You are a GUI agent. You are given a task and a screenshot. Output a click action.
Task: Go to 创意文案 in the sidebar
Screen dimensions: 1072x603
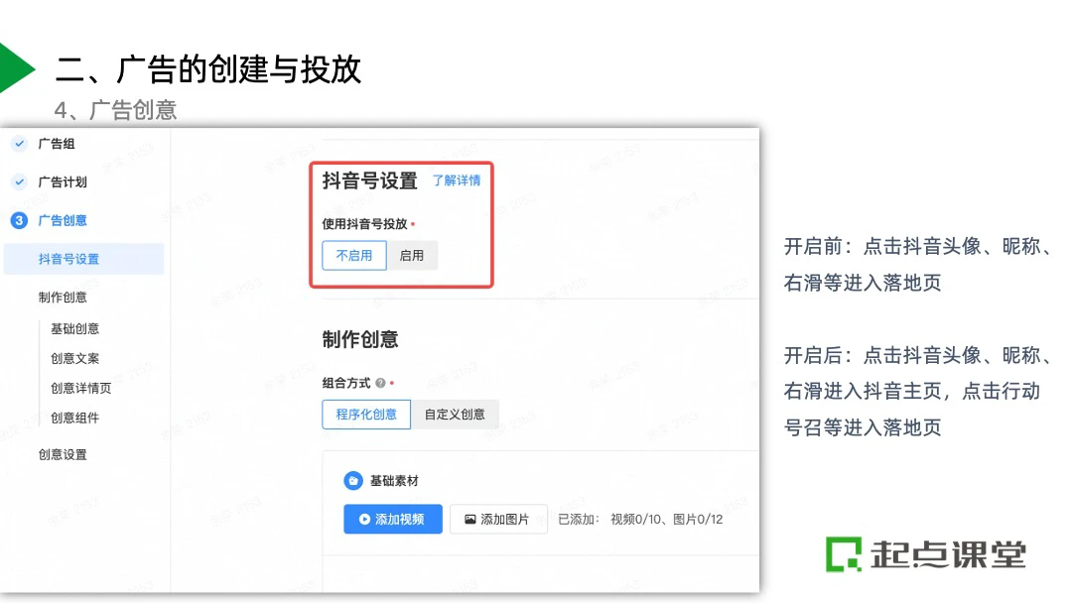74,358
